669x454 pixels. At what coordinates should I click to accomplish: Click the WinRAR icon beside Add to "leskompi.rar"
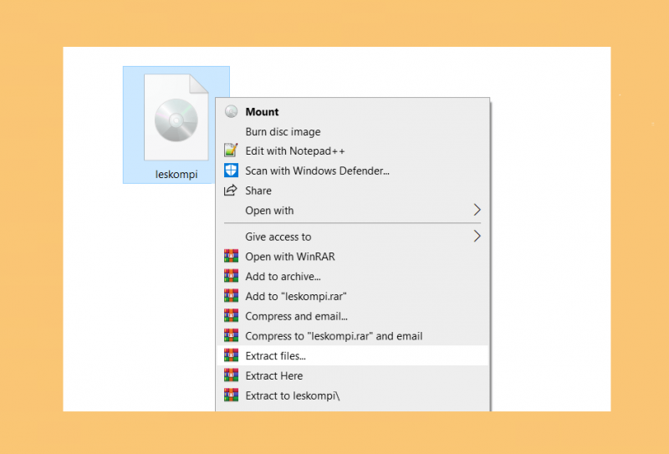coord(231,296)
